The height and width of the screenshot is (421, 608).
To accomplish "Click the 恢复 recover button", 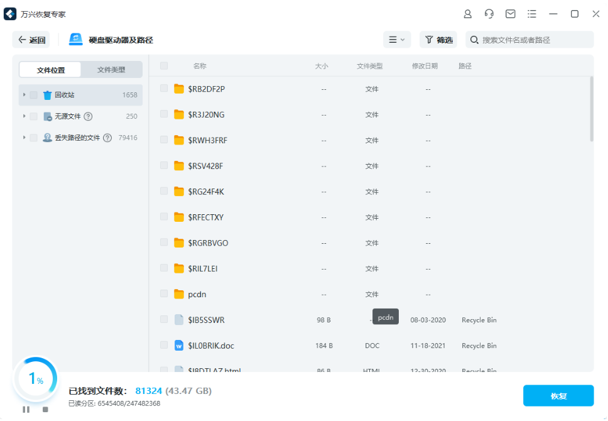I will 558,396.
